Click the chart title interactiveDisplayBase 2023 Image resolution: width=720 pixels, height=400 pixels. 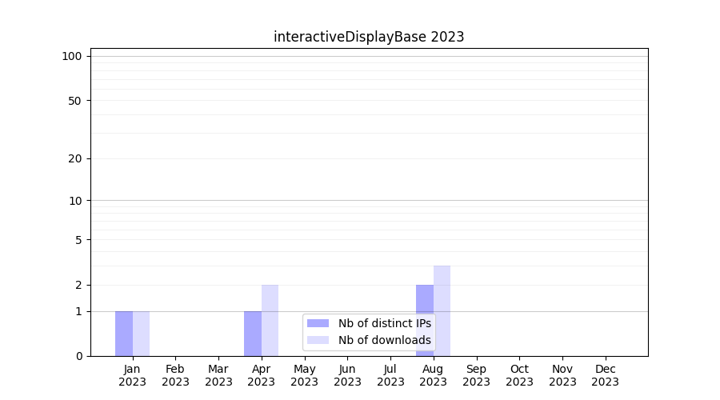369,37
